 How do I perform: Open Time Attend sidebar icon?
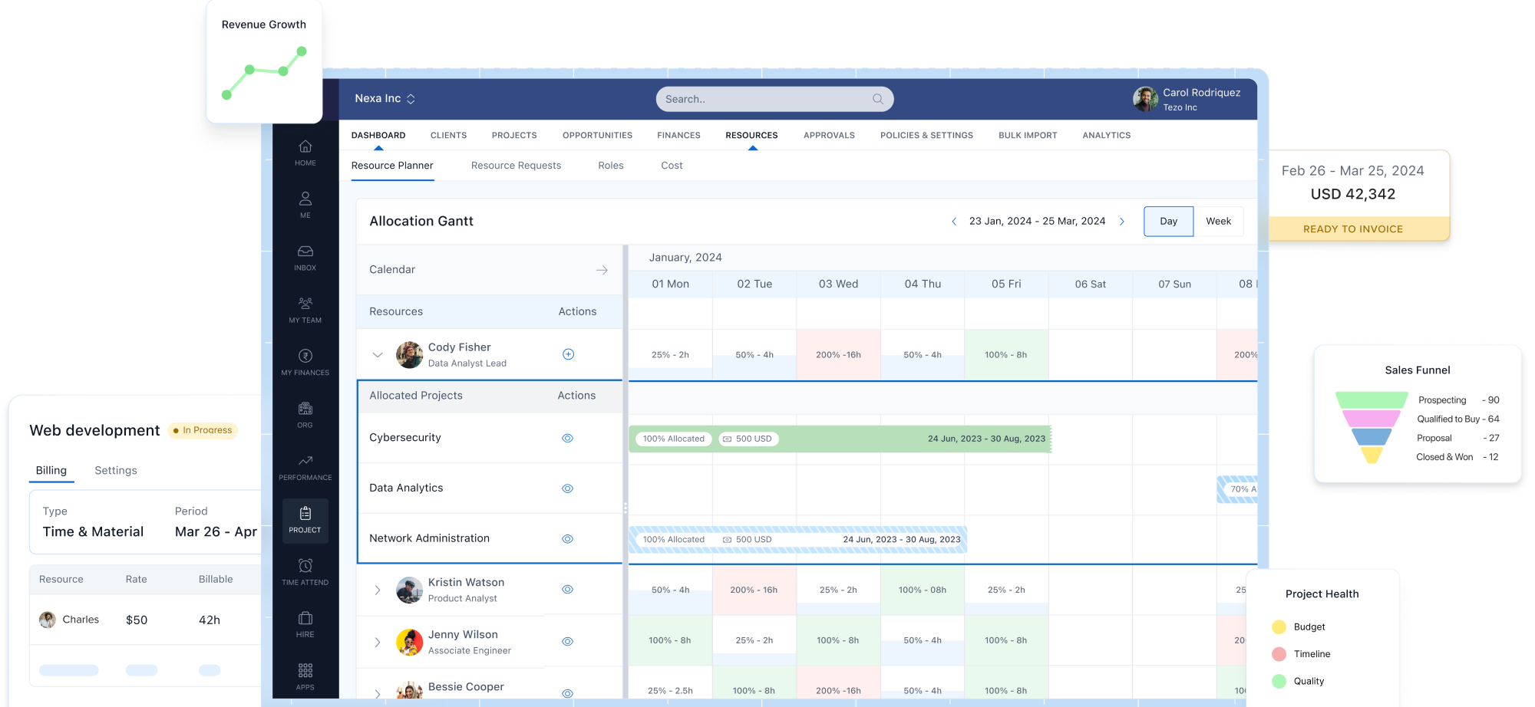pos(305,571)
